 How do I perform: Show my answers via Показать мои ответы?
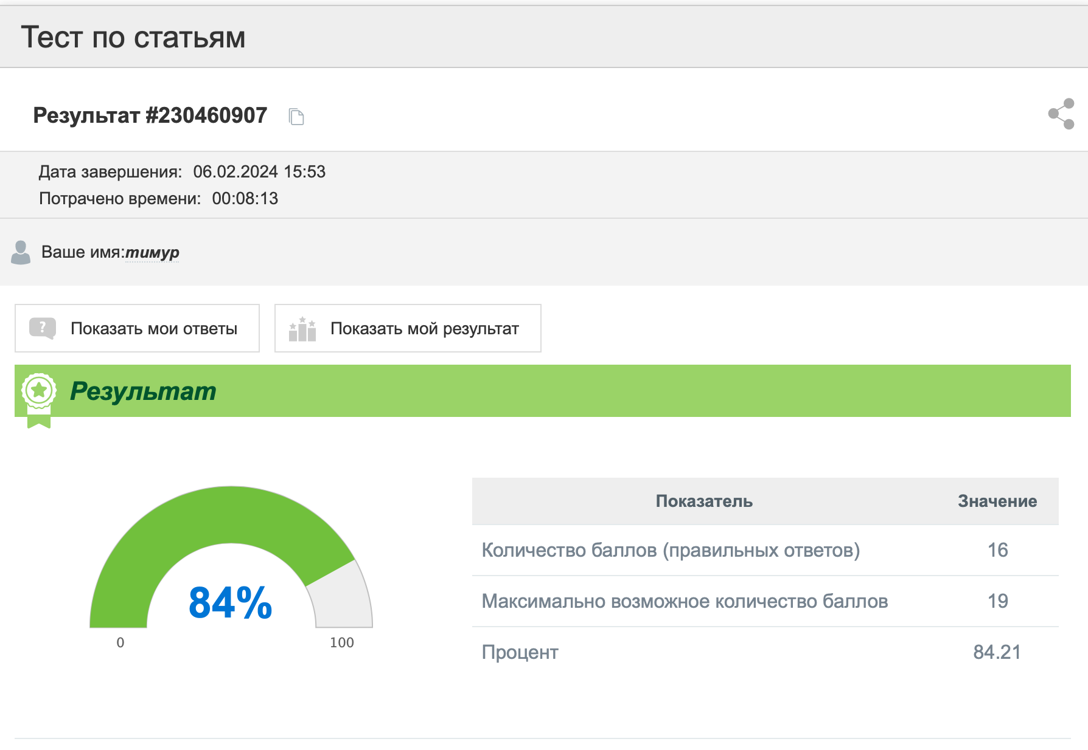pyautogui.click(x=138, y=328)
